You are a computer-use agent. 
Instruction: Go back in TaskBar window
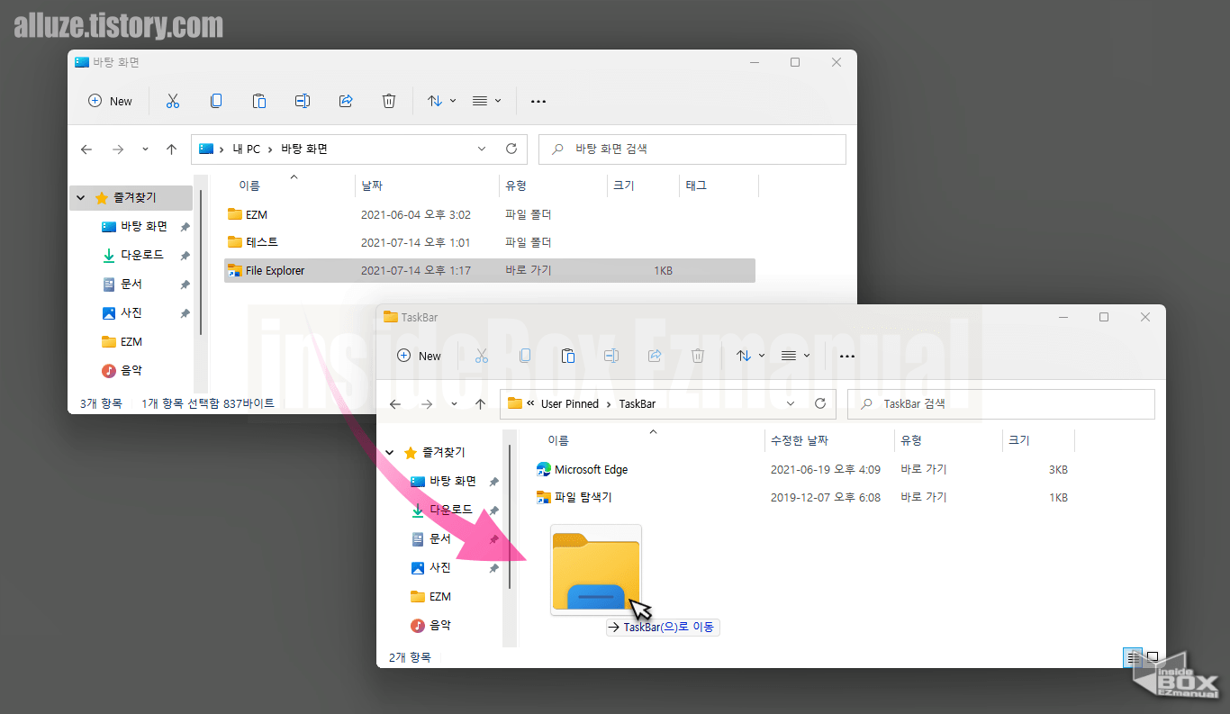(x=395, y=404)
